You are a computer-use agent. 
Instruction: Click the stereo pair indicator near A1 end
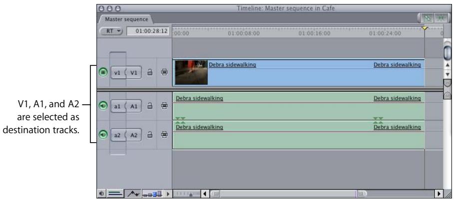[378, 121]
